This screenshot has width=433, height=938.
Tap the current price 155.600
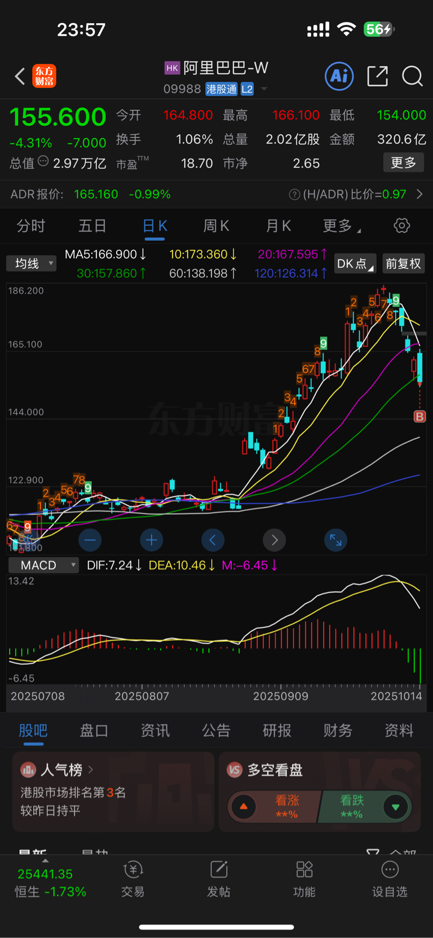[58, 117]
